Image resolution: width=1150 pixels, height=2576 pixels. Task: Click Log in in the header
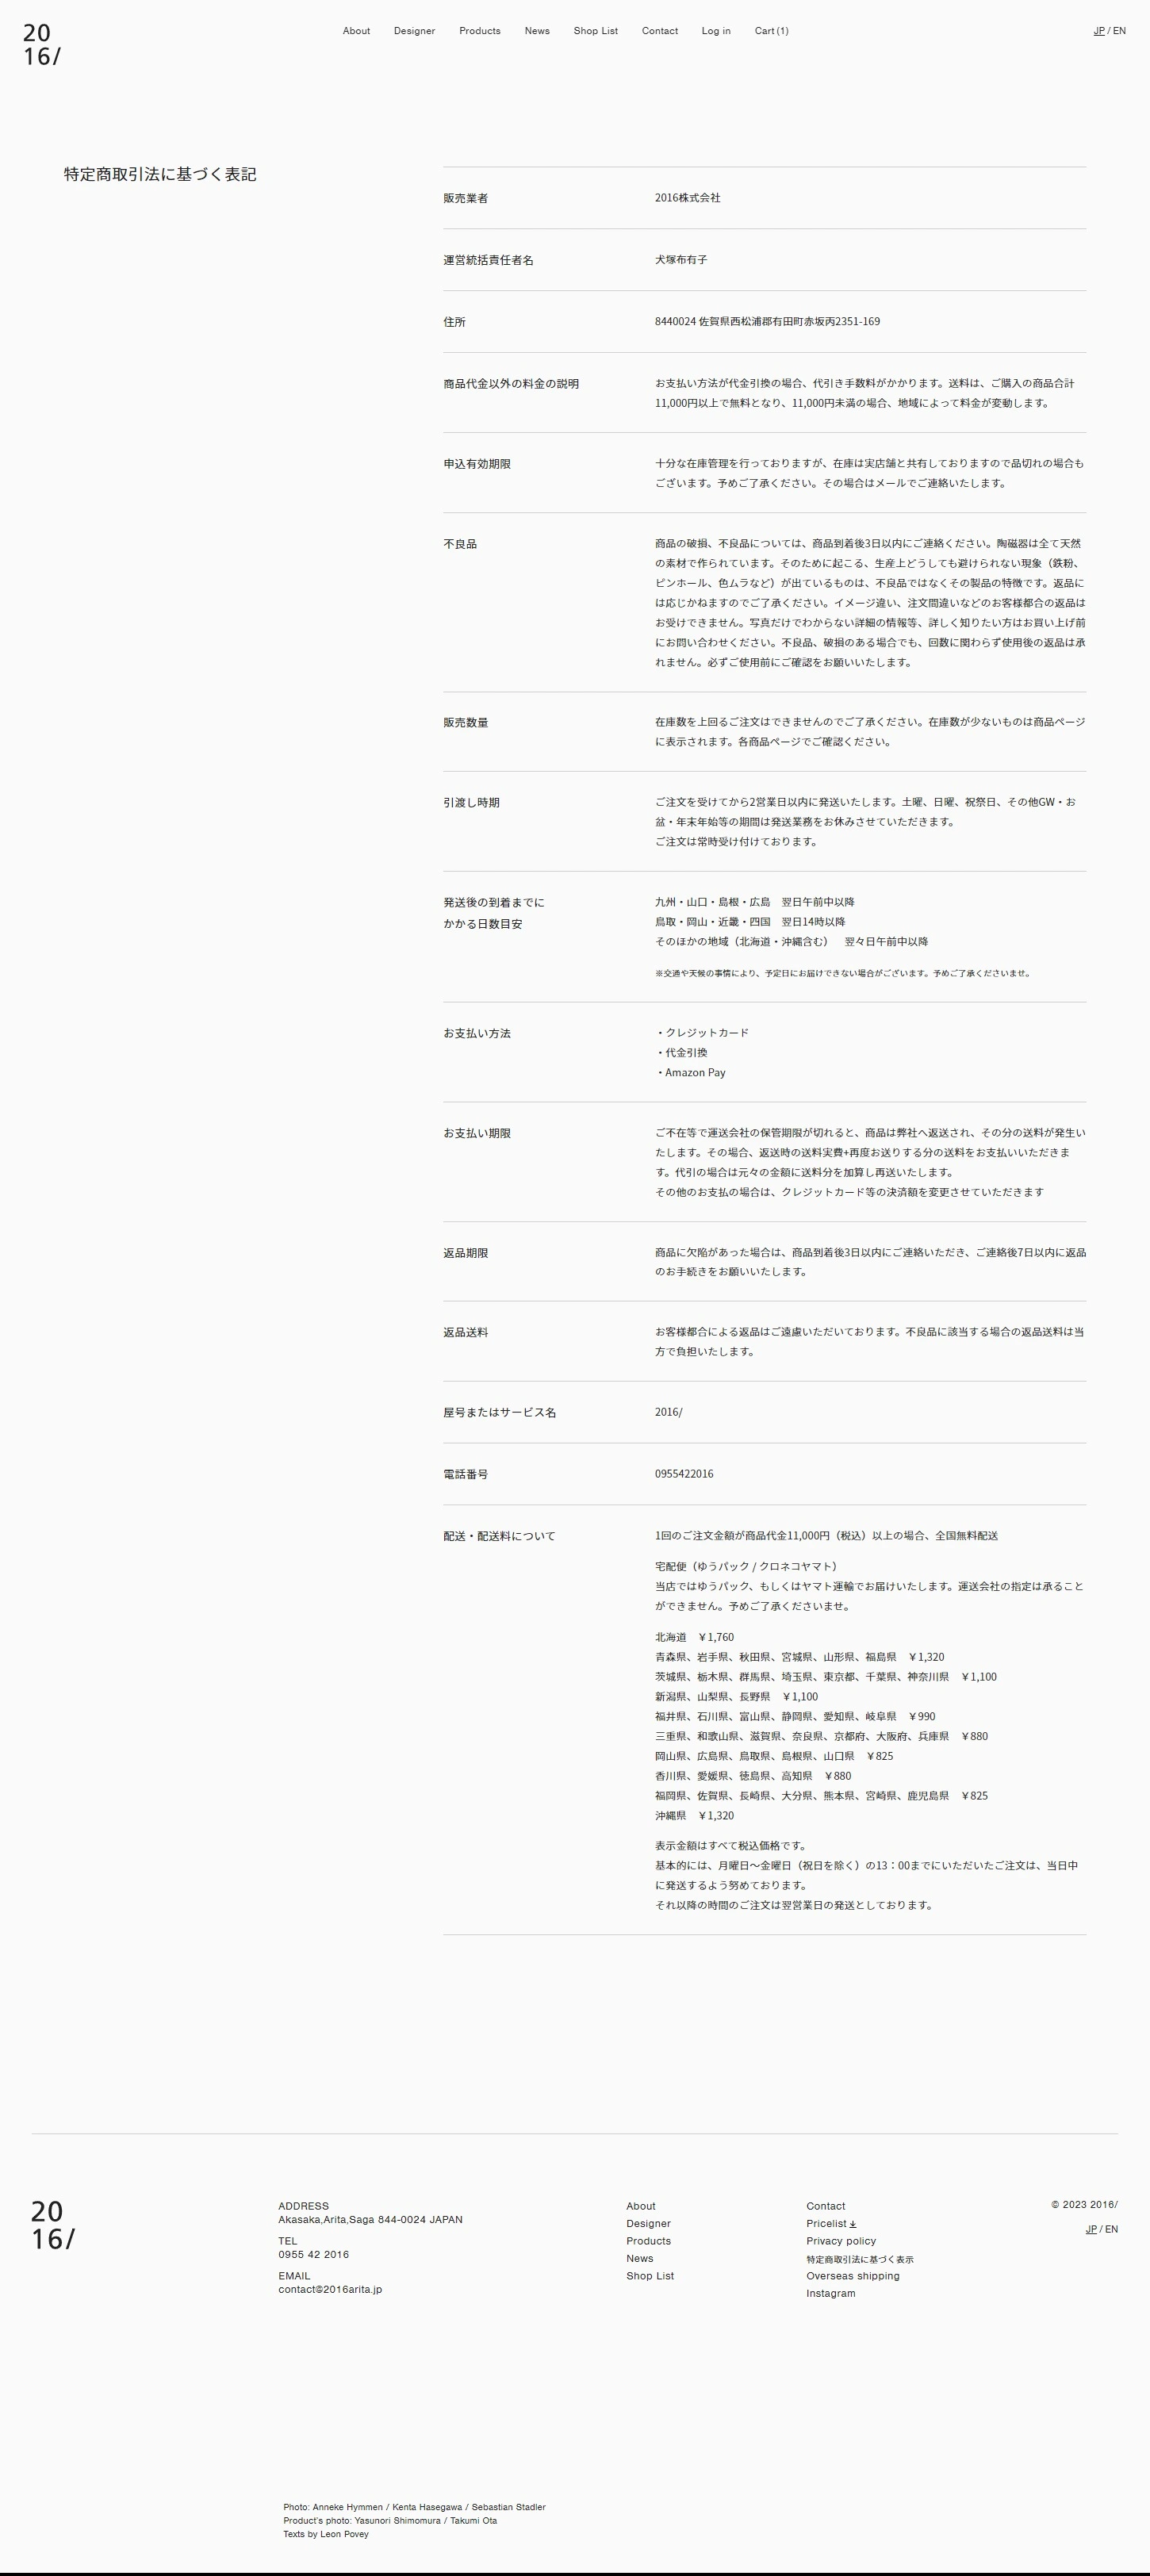(716, 31)
